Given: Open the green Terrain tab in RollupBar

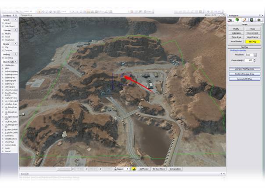Looking at the screenshot, I should [x=237, y=20].
